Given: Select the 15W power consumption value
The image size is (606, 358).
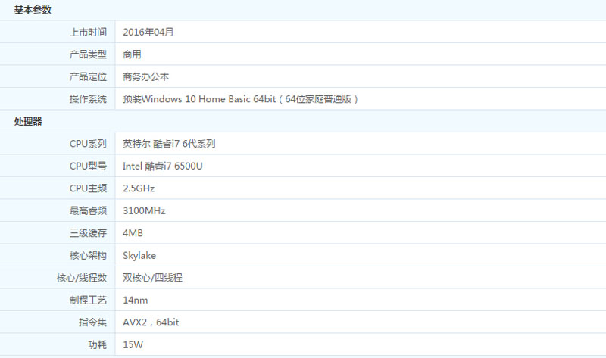Looking at the screenshot, I should 133,344.
